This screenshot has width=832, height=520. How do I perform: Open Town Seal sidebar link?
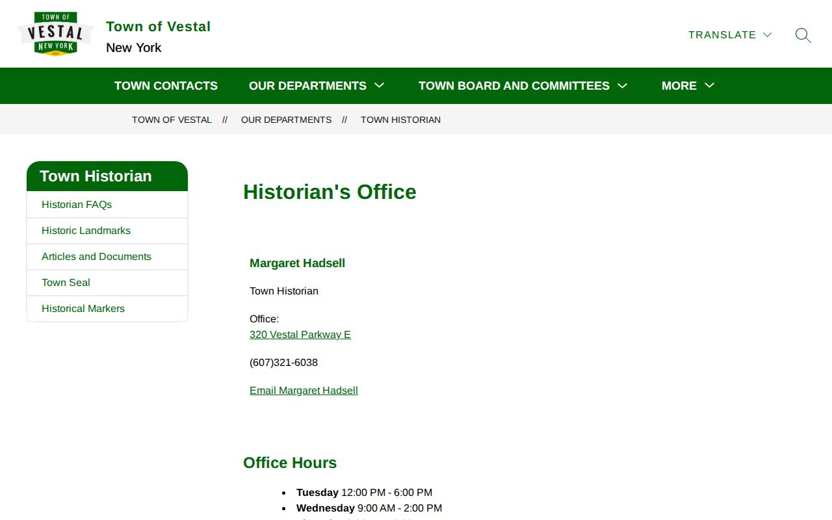click(107, 283)
